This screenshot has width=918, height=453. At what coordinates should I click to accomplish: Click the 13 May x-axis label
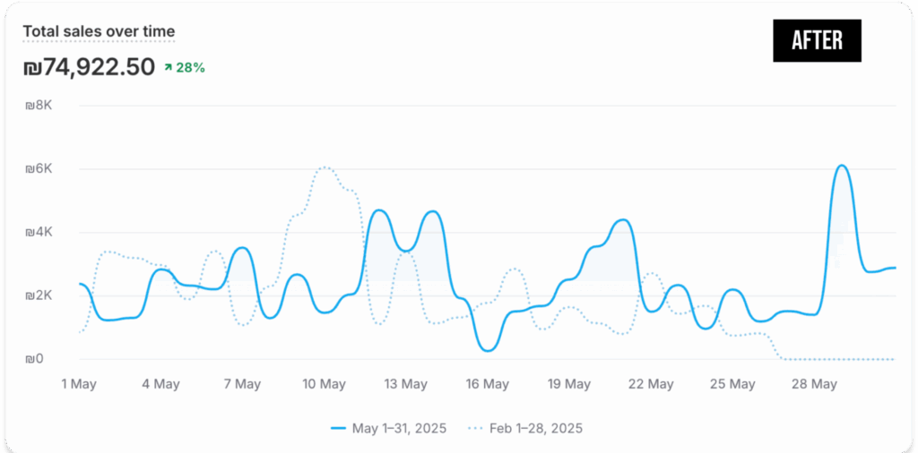pyautogui.click(x=406, y=384)
